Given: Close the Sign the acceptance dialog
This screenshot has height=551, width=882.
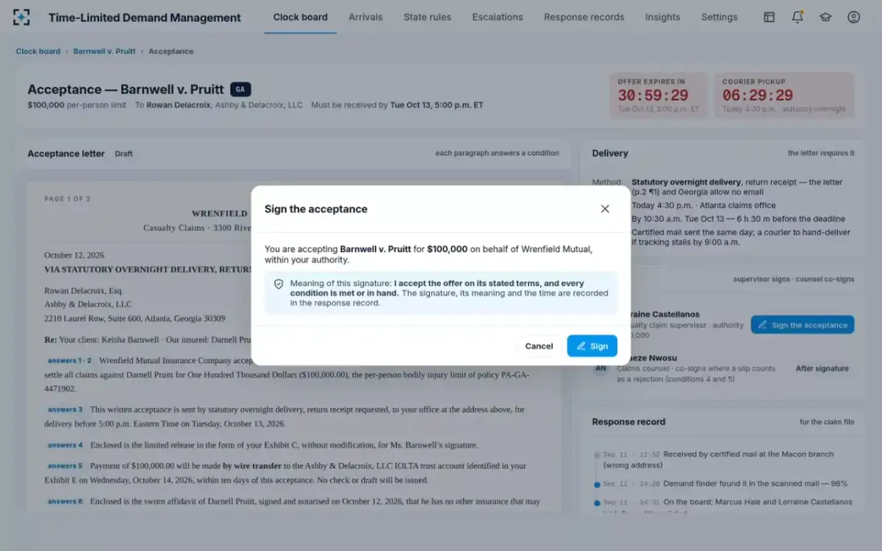Looking at the screenshot, I should click(605, 209).
